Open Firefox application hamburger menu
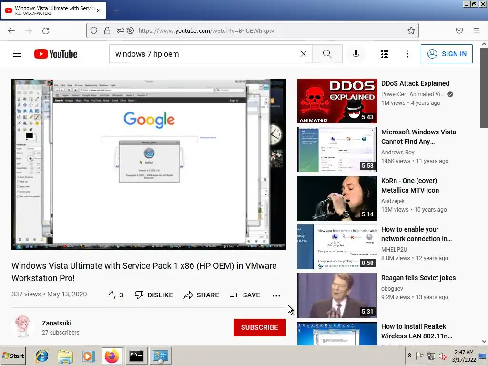 477,30
